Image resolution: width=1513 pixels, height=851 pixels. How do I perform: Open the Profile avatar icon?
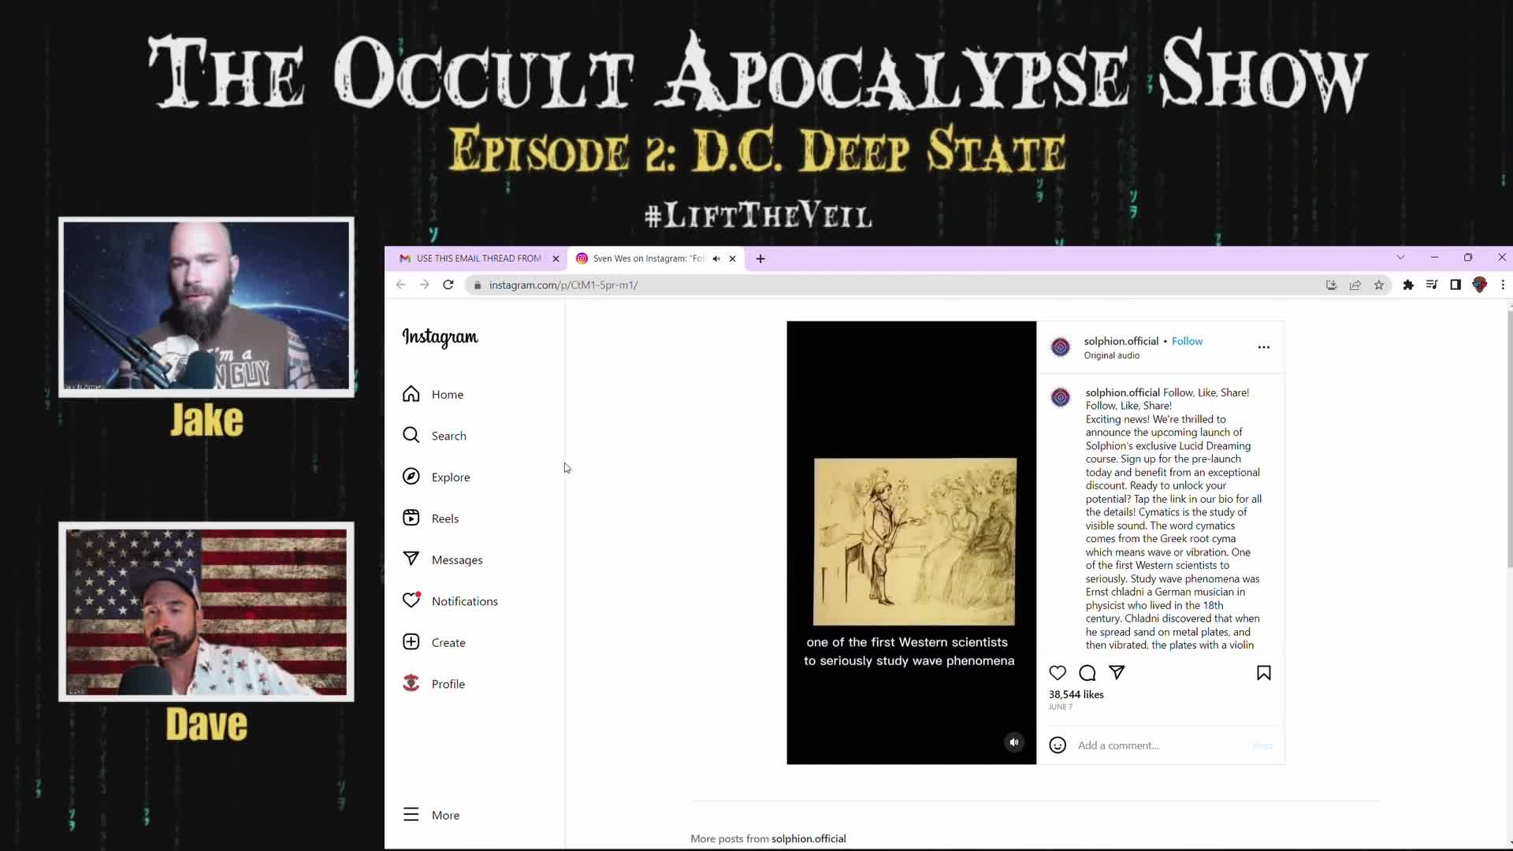(x=411, y=683)
